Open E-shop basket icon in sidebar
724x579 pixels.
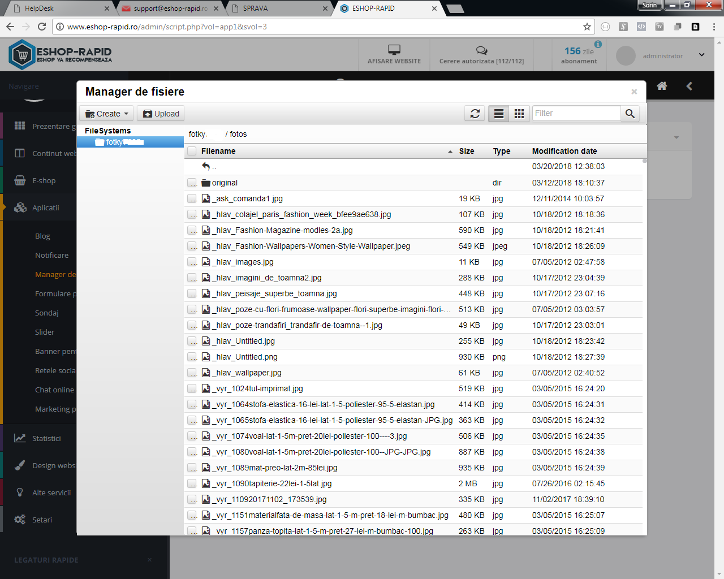coord(20,180)
